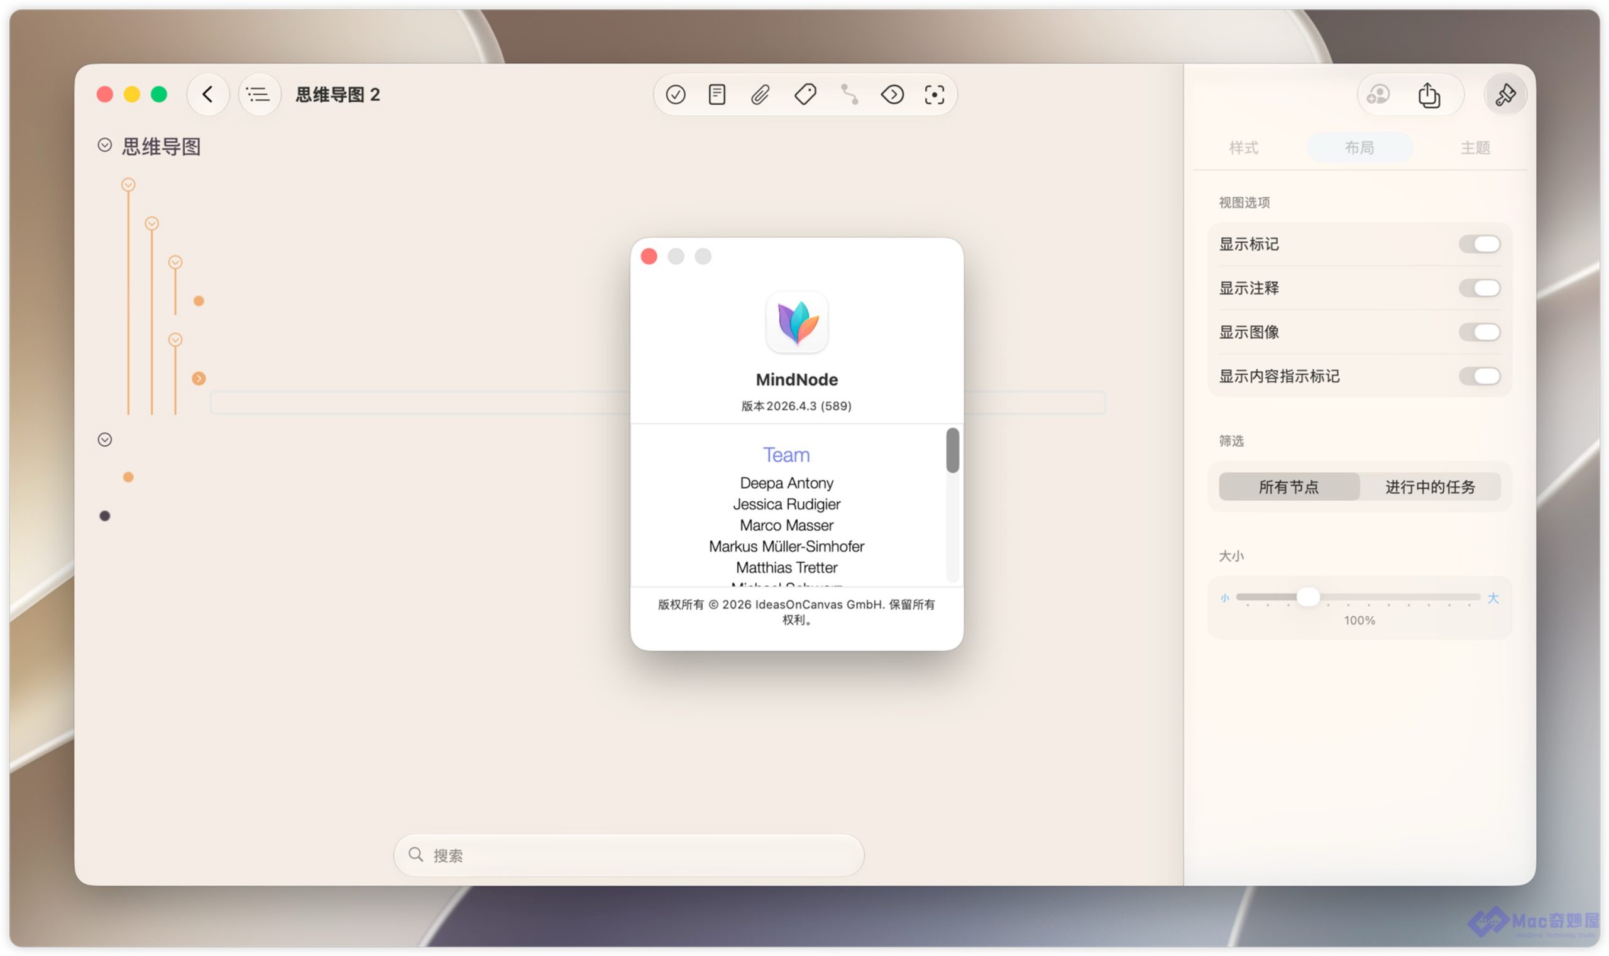Viewport: 1609px width, 956px height.
Task: Click the MindNode app icon in the About window
Action: pyautogui.click(x=797, y=322)
